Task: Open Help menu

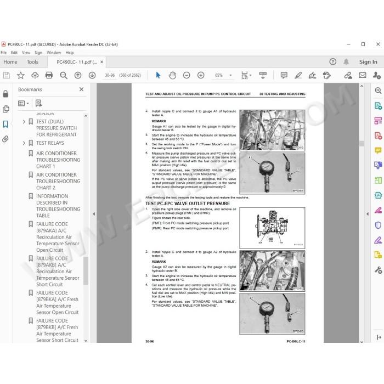Action: [x=70, y=53]
